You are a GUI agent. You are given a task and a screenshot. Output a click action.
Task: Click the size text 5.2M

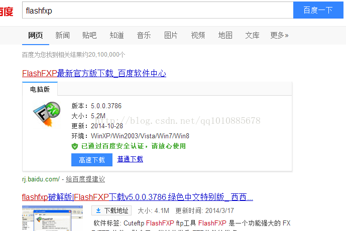coord(98,116)
